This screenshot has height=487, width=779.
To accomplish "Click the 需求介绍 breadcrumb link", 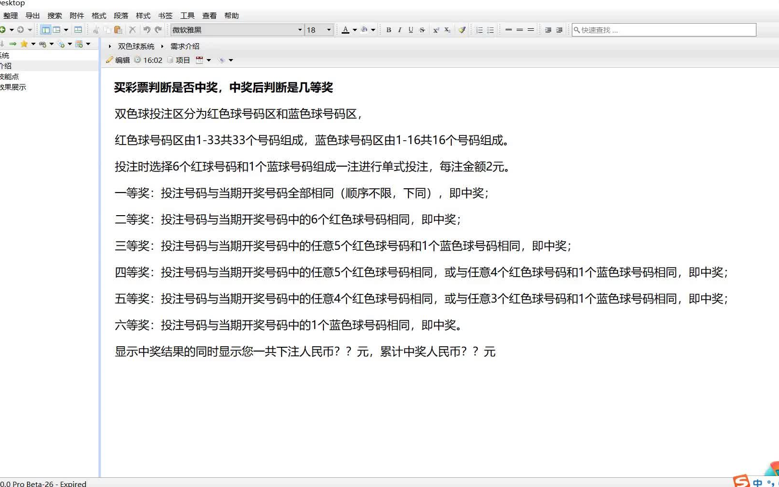I will click(185, 47).
